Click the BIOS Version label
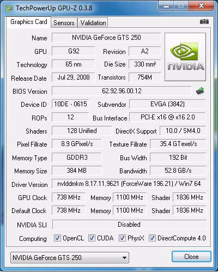218x272 pixels. pyautogui.click(x=30, y=92)
